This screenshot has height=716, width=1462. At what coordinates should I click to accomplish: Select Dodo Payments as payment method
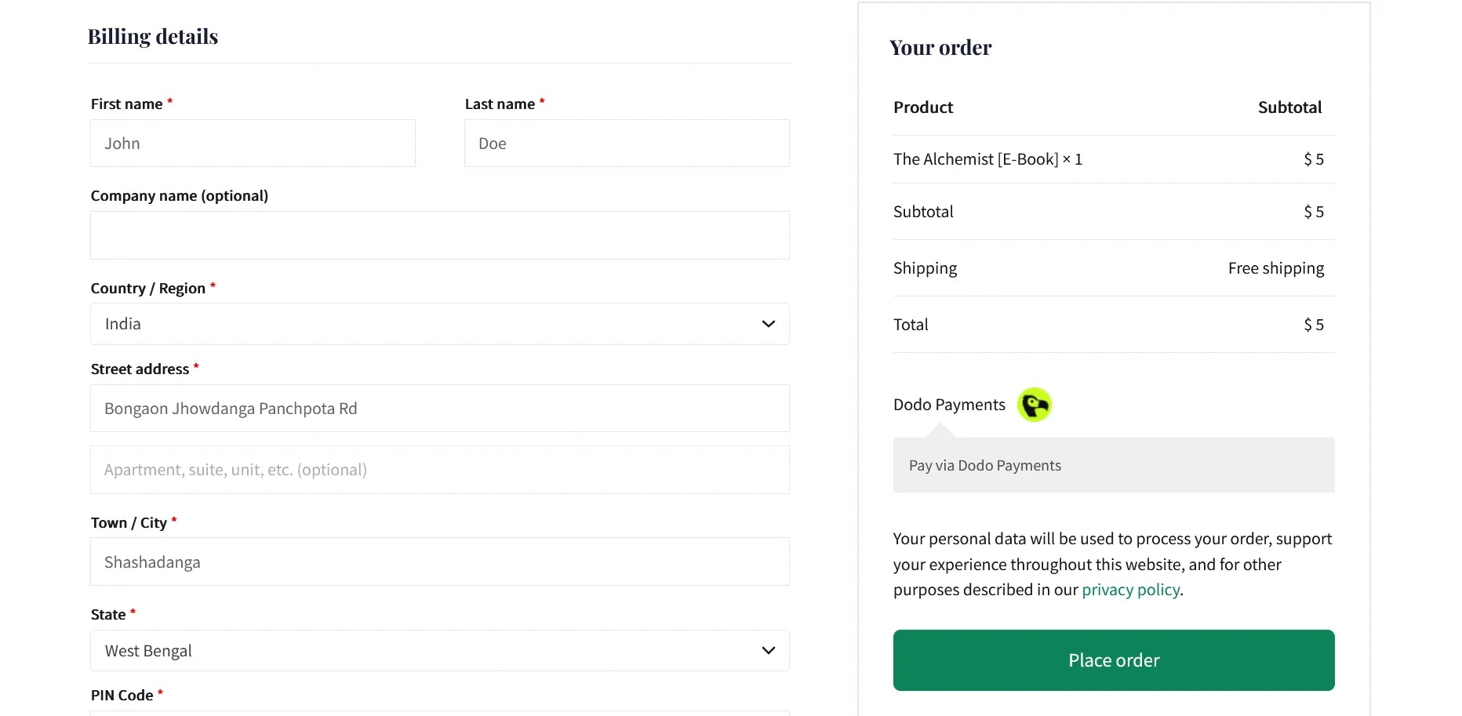948,404
